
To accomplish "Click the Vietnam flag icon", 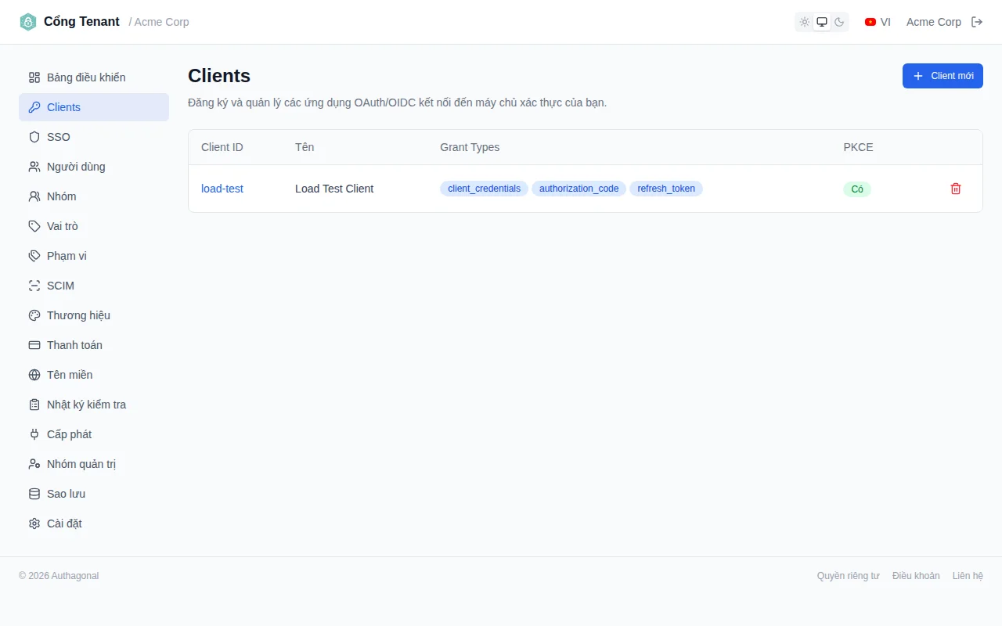I will (870, 22).
